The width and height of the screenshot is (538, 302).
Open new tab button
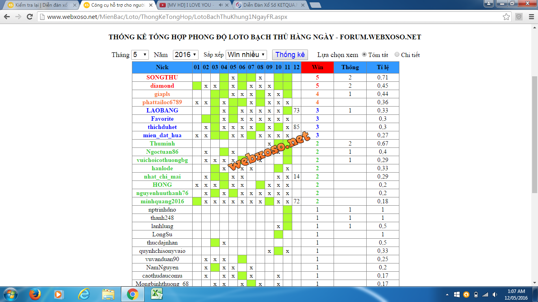click(315, 5)
